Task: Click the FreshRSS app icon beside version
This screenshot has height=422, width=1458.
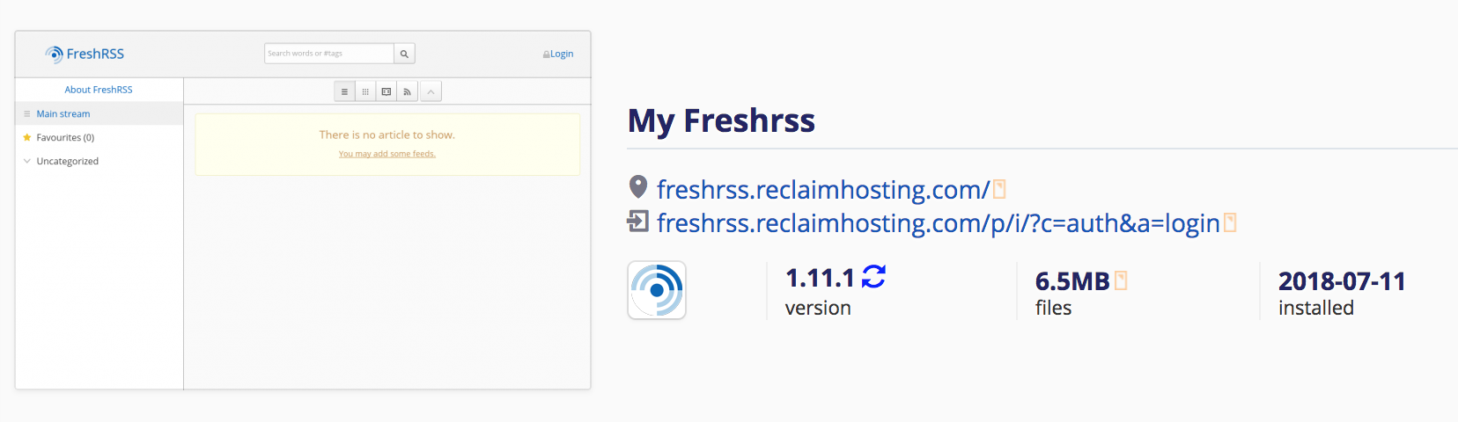Action: click(x=657, y=290)
